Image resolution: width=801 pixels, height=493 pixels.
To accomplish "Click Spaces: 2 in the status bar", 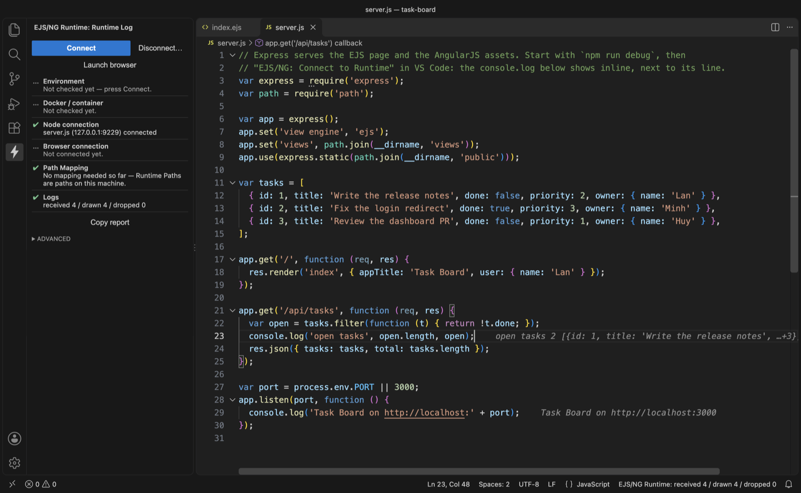I will pos(494,484).
